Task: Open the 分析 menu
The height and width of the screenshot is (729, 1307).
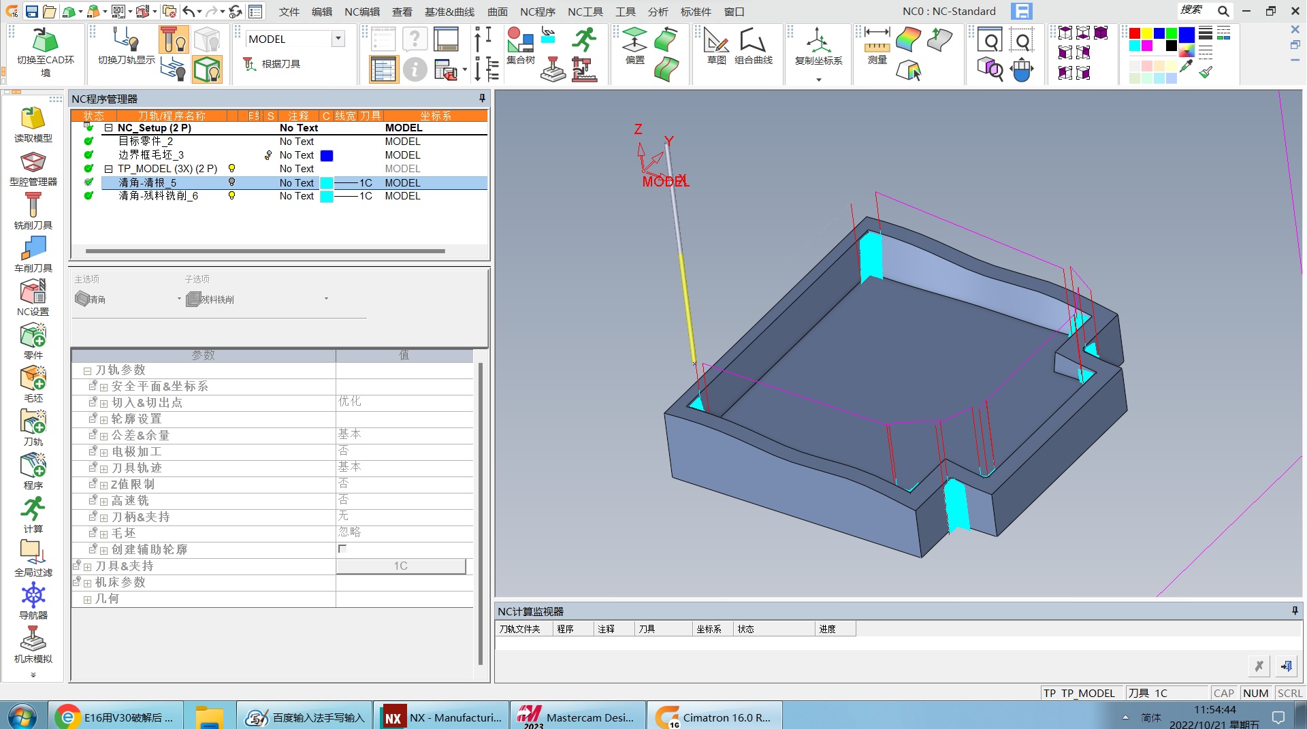Action: pos(658,12)
